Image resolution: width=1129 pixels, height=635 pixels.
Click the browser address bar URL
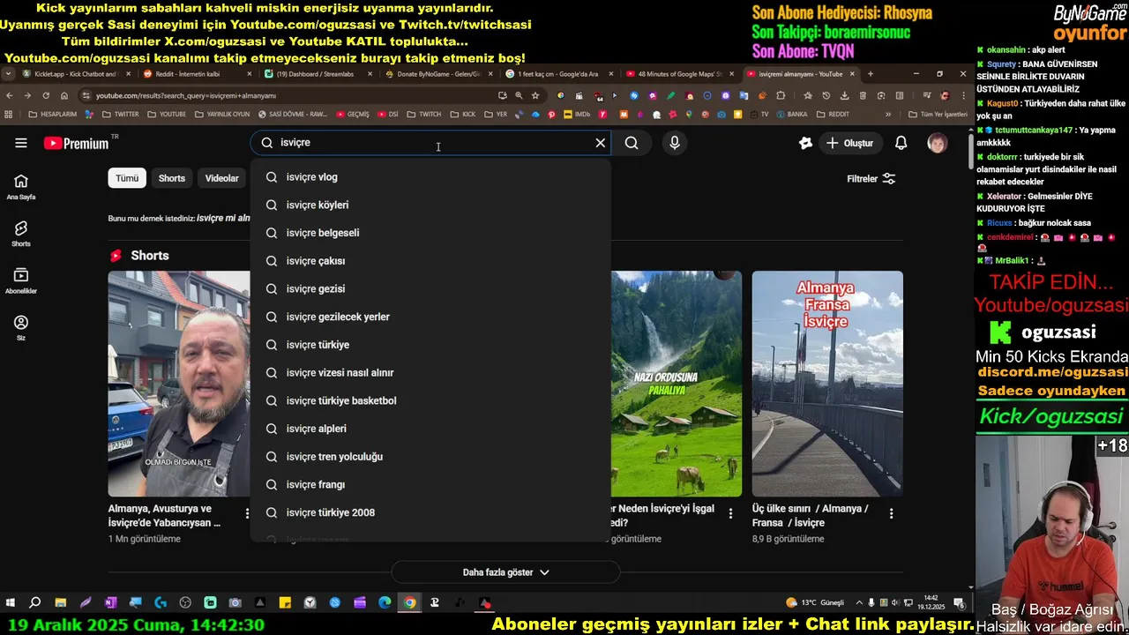click(x=186, y=95)
